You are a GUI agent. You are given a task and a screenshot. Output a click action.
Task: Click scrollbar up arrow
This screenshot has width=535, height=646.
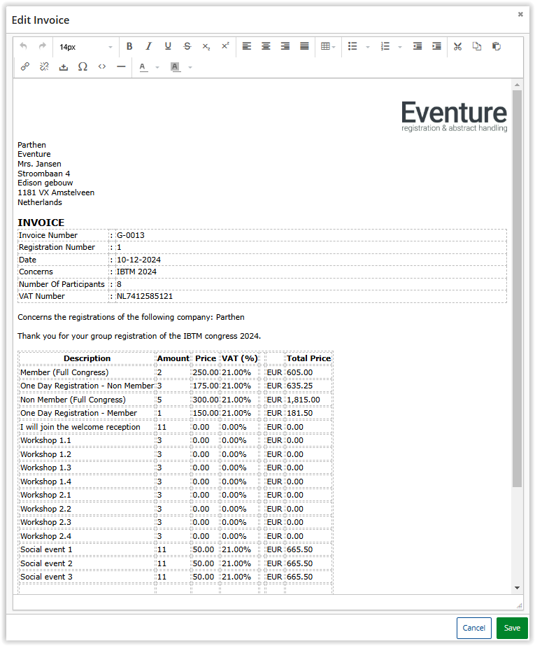518,85
